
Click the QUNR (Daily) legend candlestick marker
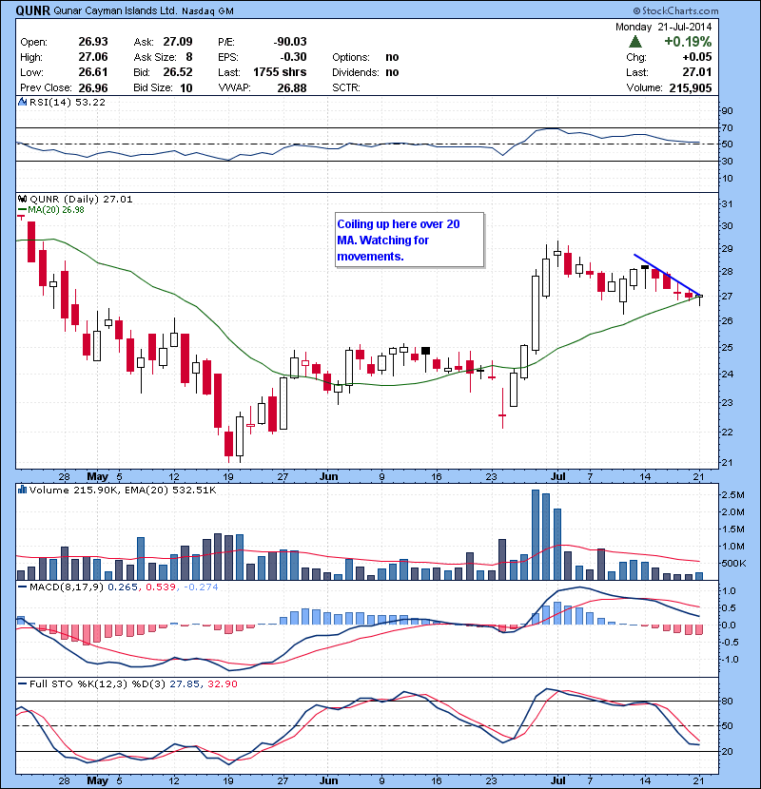(20, 200)
